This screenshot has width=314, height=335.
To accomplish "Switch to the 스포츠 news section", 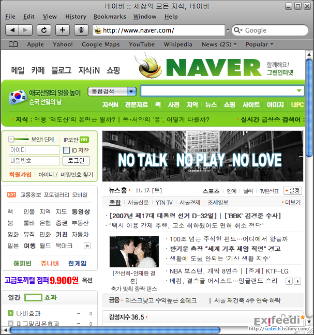I will [x=211, y=191].
